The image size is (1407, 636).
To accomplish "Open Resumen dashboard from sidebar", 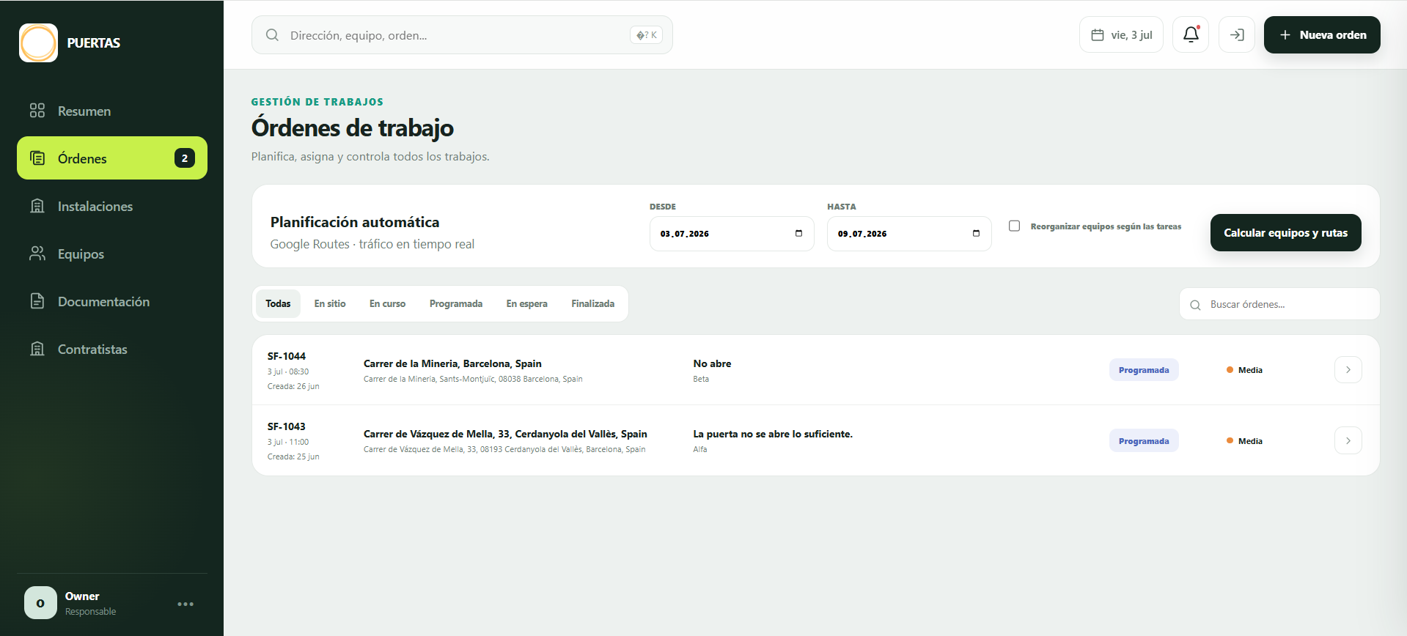I will click(x=112, y=111).
